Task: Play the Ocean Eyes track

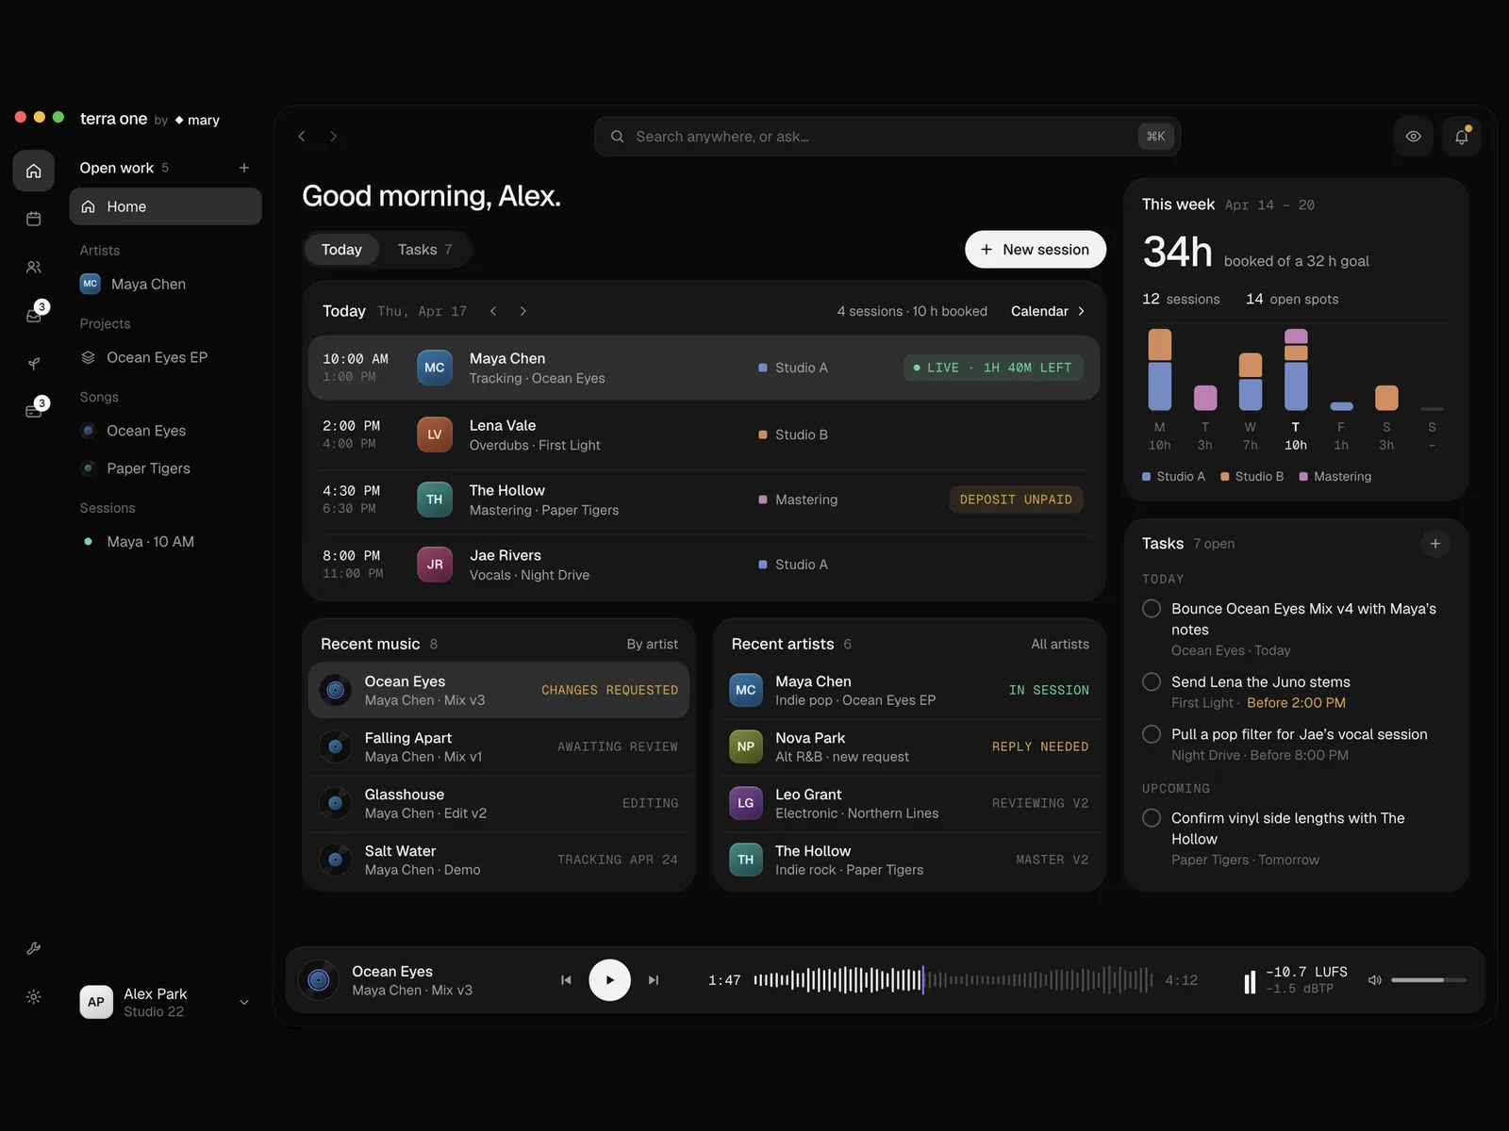Action: (610, 980)
